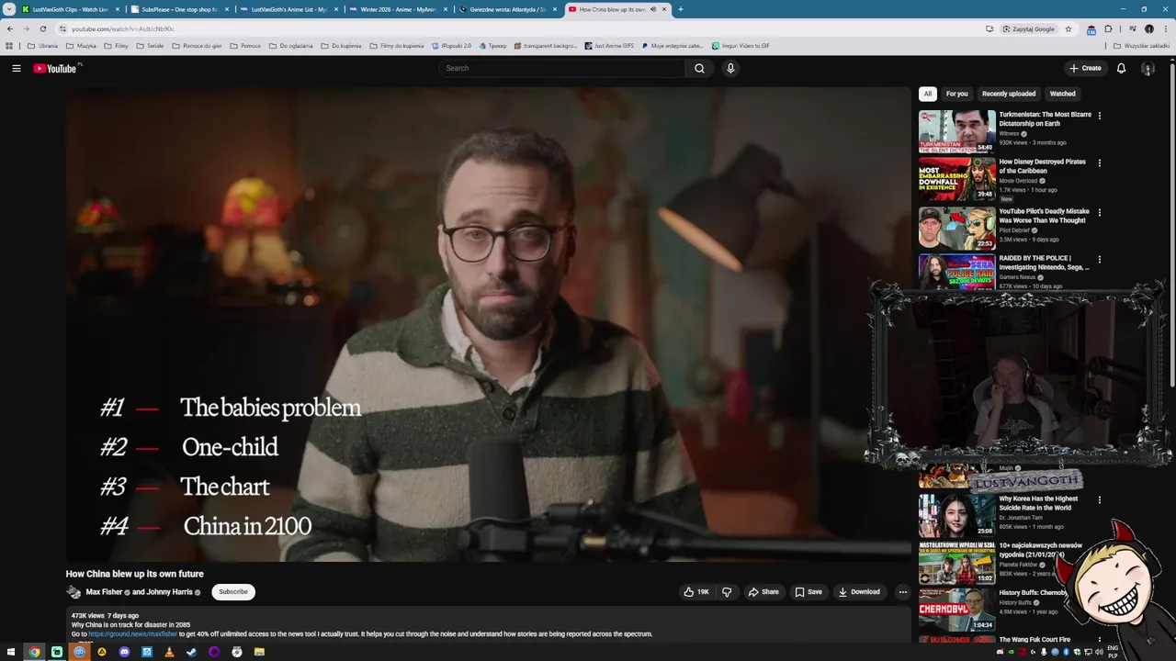Open the ground.news/maxfisher link

pyautogui.click(x=133, y=634)
